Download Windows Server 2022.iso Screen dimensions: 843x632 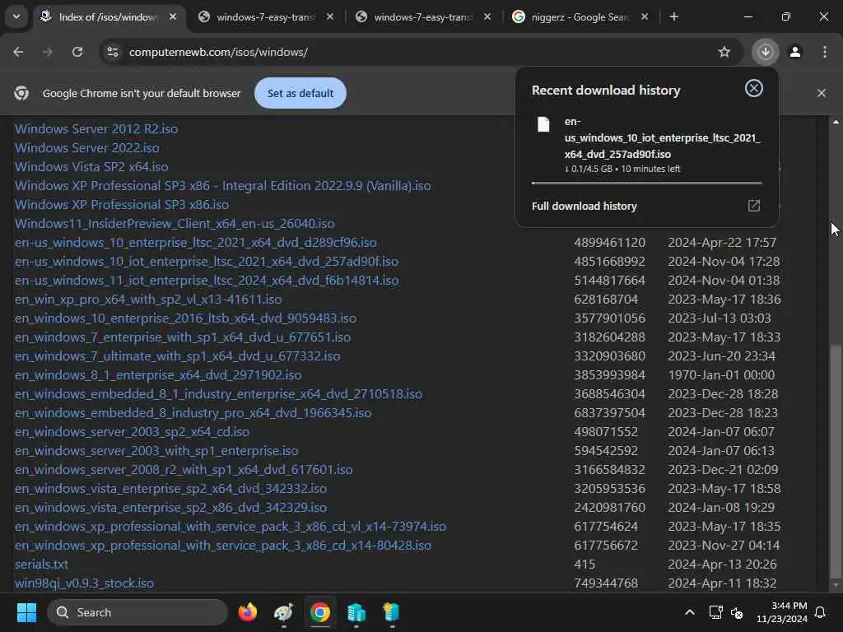87,148
